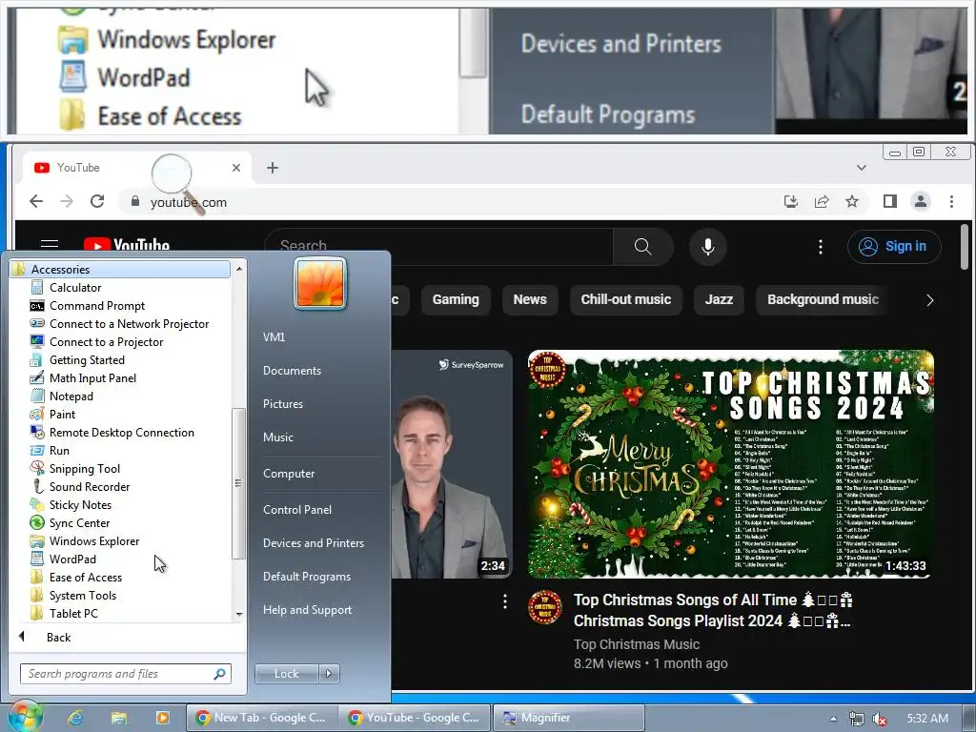This screenshot has height=732, width=976.
Task: Click the Lock button
Action: coord(286,674)
